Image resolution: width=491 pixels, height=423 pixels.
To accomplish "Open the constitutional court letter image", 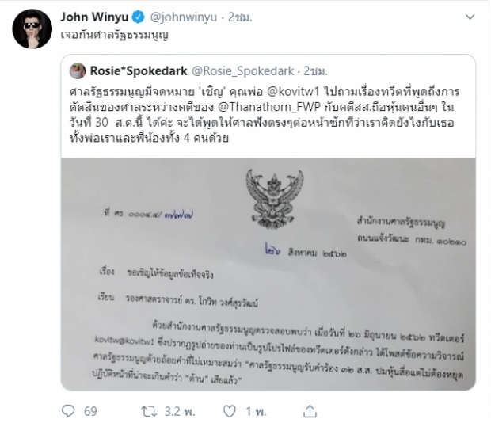I will click(x=268, y=274).
